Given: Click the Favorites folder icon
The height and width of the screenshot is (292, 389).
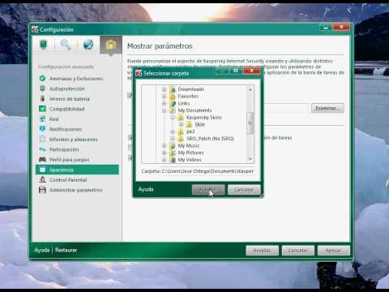Looking at the screenshot, I should click(x=173, y=97).
